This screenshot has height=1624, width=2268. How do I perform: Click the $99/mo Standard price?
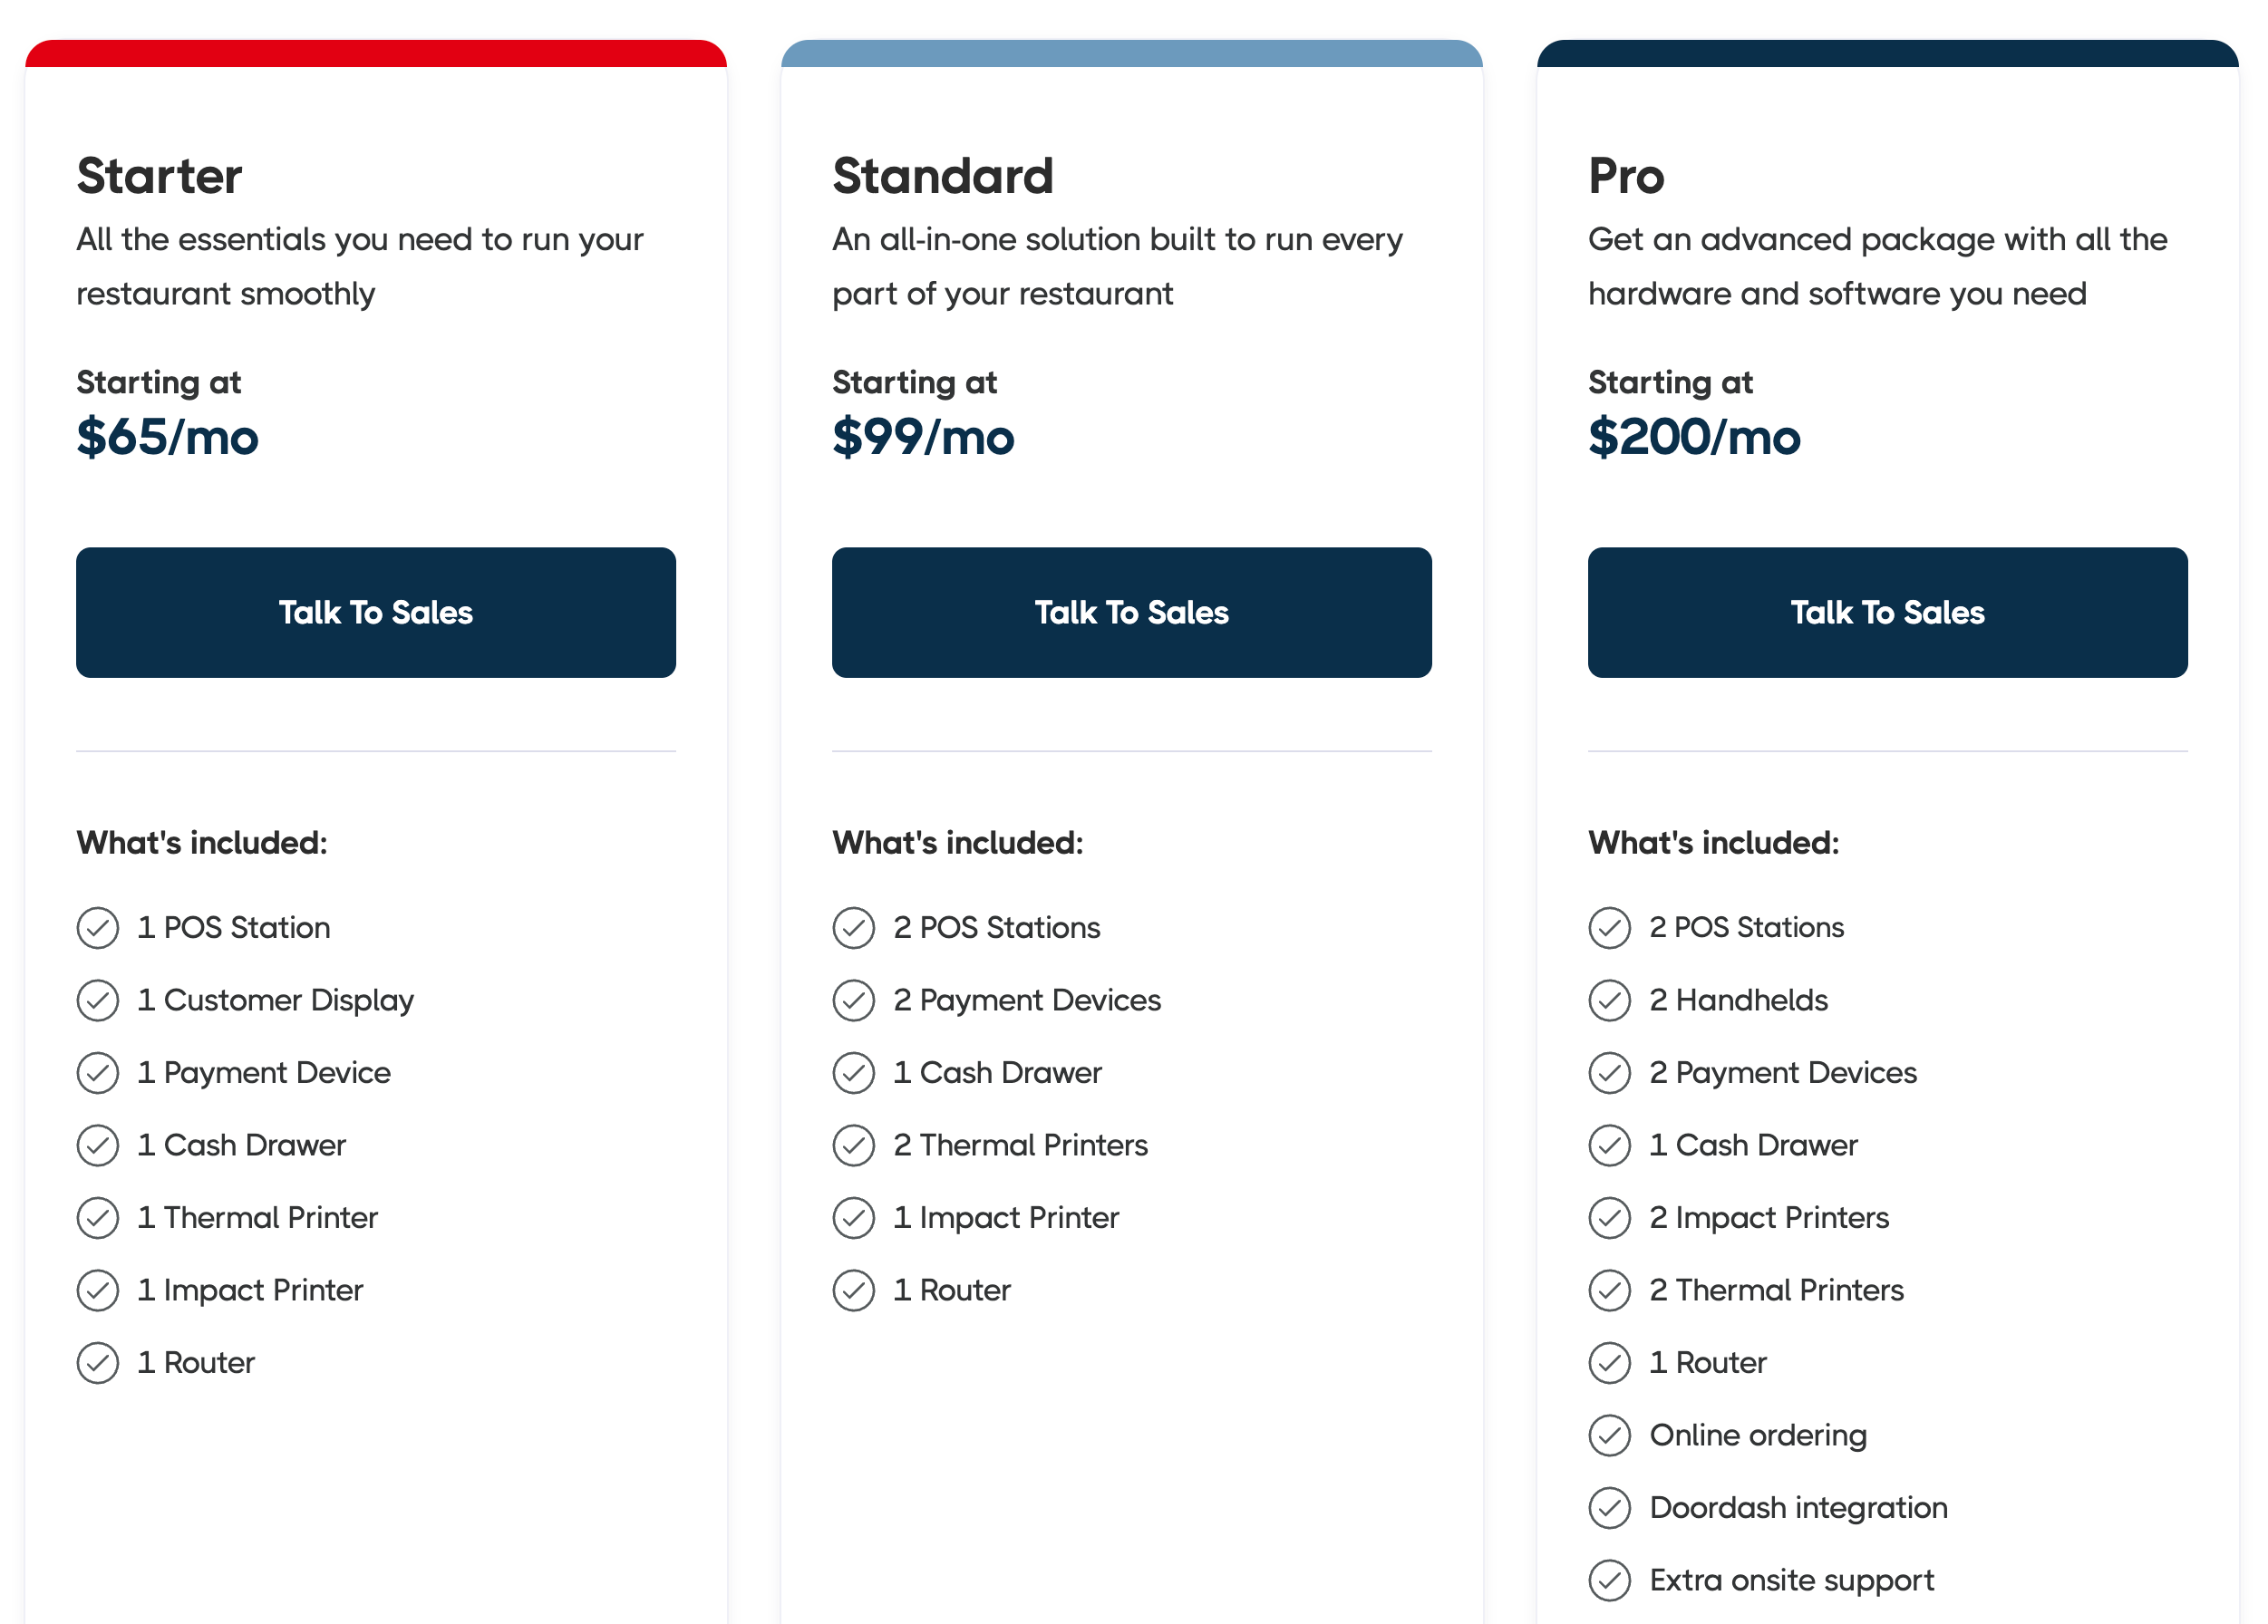923,437
